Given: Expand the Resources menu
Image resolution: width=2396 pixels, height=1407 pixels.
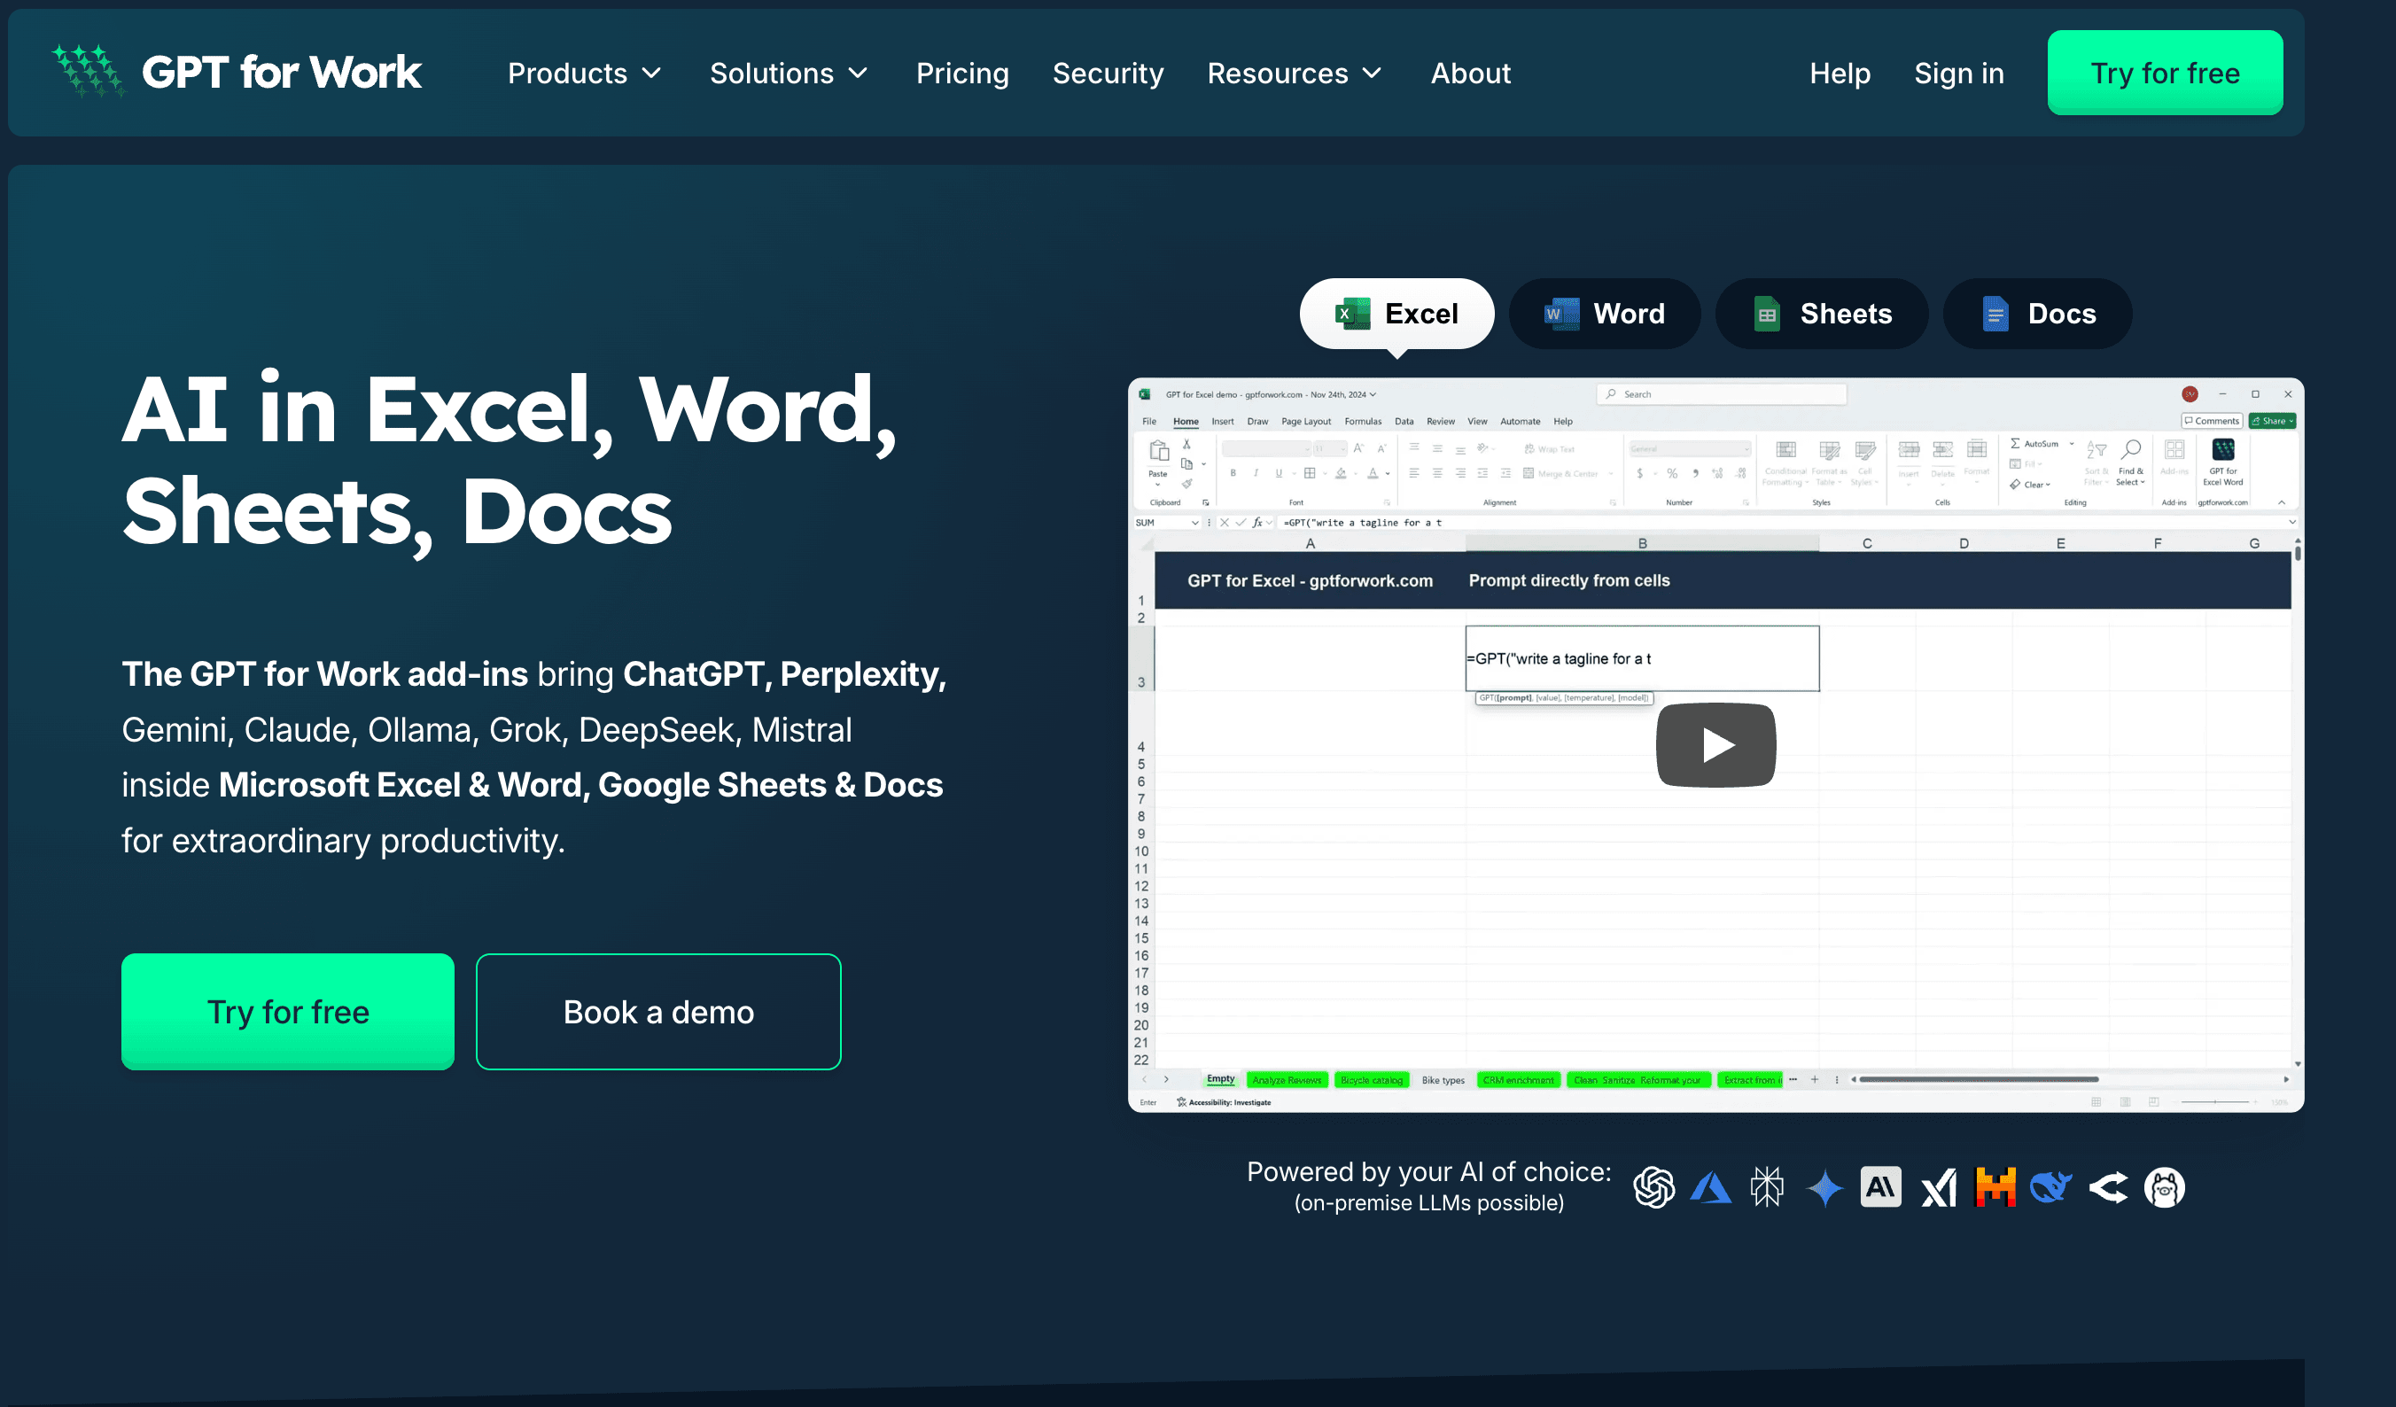Looking at the screenshot, I should (x=1294, y=74).
